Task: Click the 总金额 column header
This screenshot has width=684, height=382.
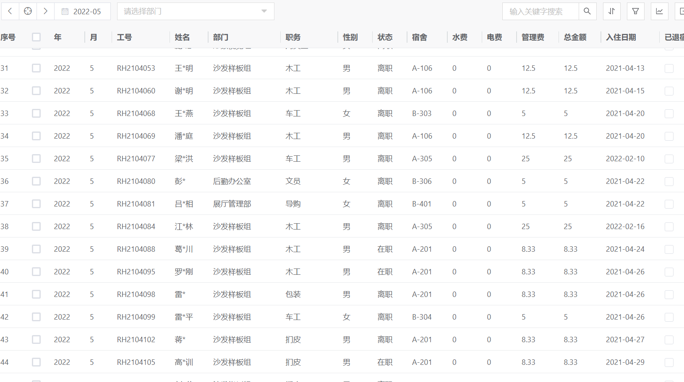Action: pyautogui.click(x=575, y=37)
